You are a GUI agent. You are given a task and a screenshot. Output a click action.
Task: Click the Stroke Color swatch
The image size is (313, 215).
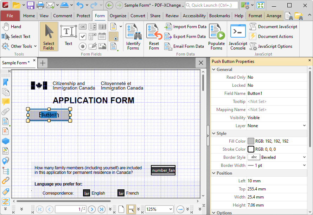[251, 149]
